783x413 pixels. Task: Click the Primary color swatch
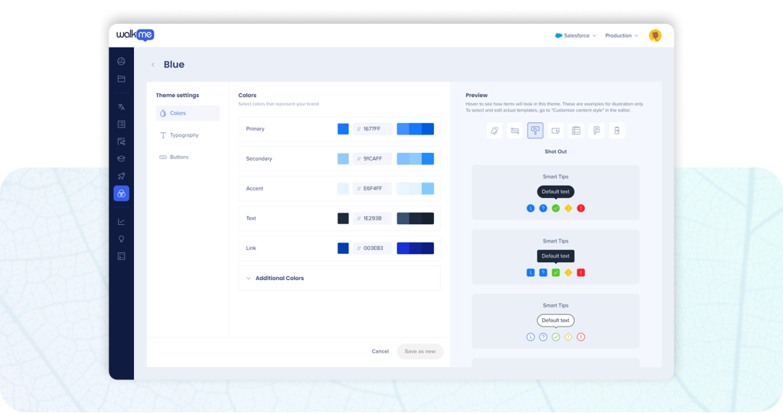coord(343,129)
